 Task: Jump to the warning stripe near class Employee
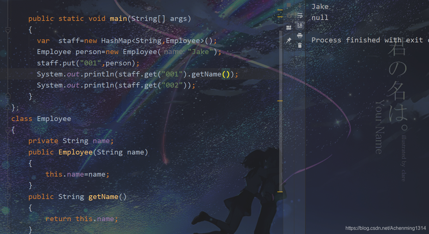click(x=280, y=100)
